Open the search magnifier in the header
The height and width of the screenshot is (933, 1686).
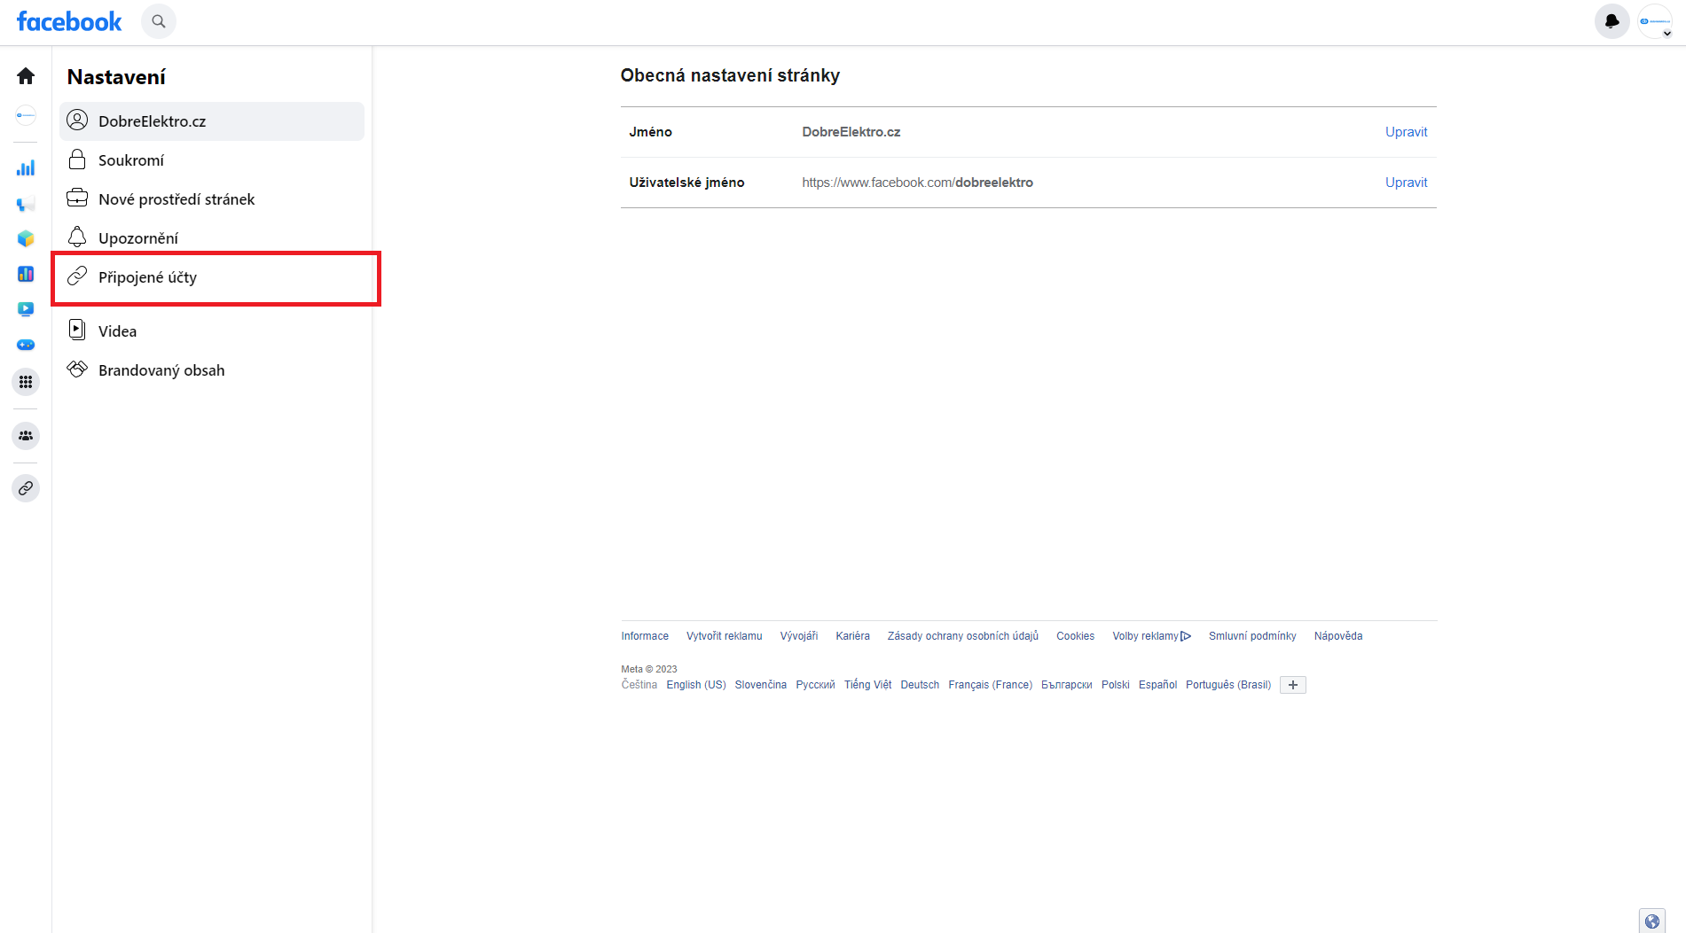point(159,21)
